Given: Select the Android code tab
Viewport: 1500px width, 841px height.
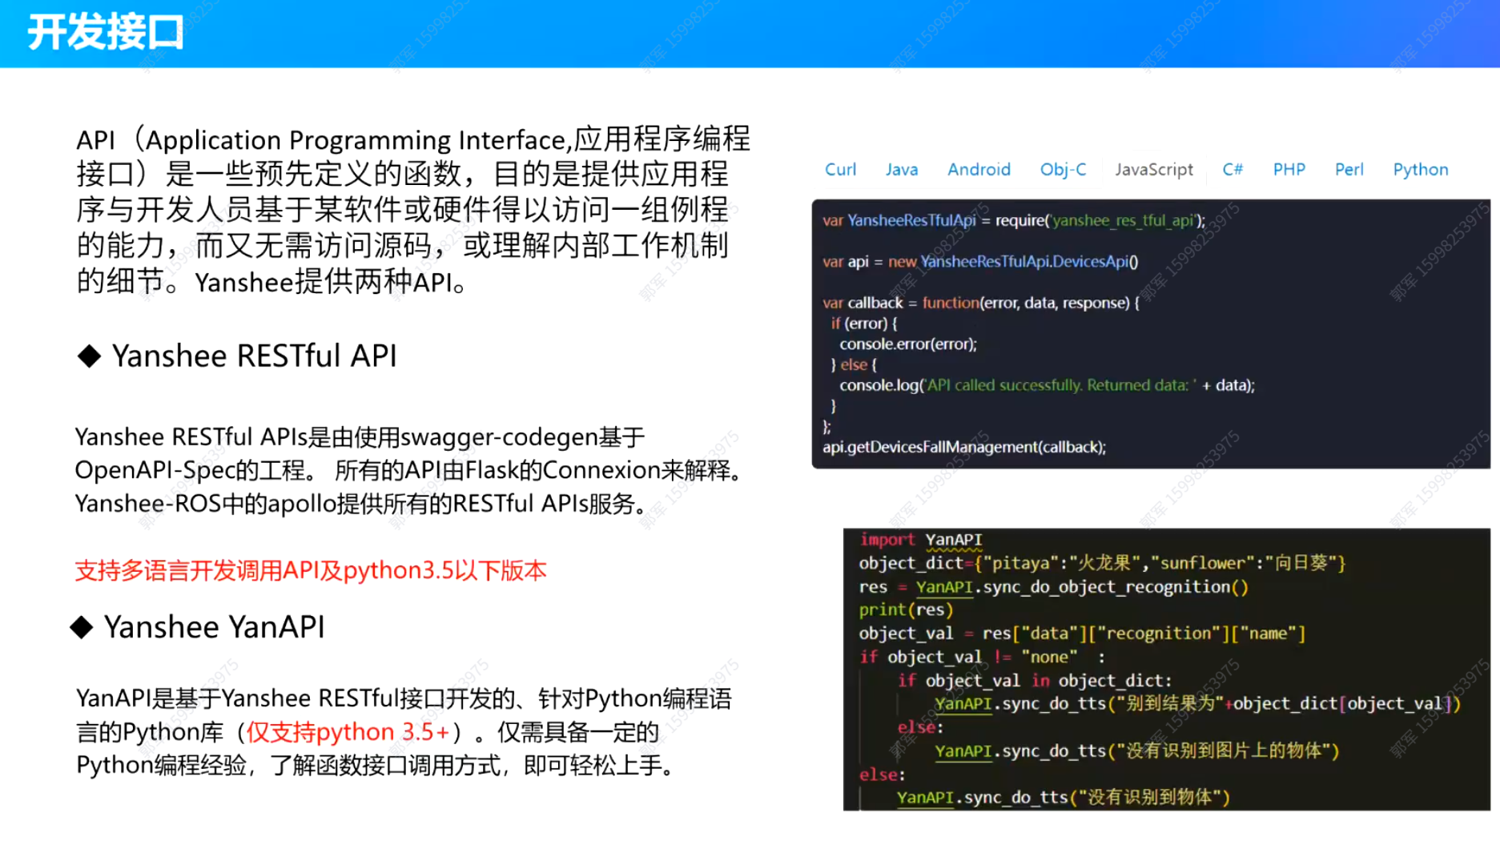Looking at the screenshot, I should pos(979,170).
